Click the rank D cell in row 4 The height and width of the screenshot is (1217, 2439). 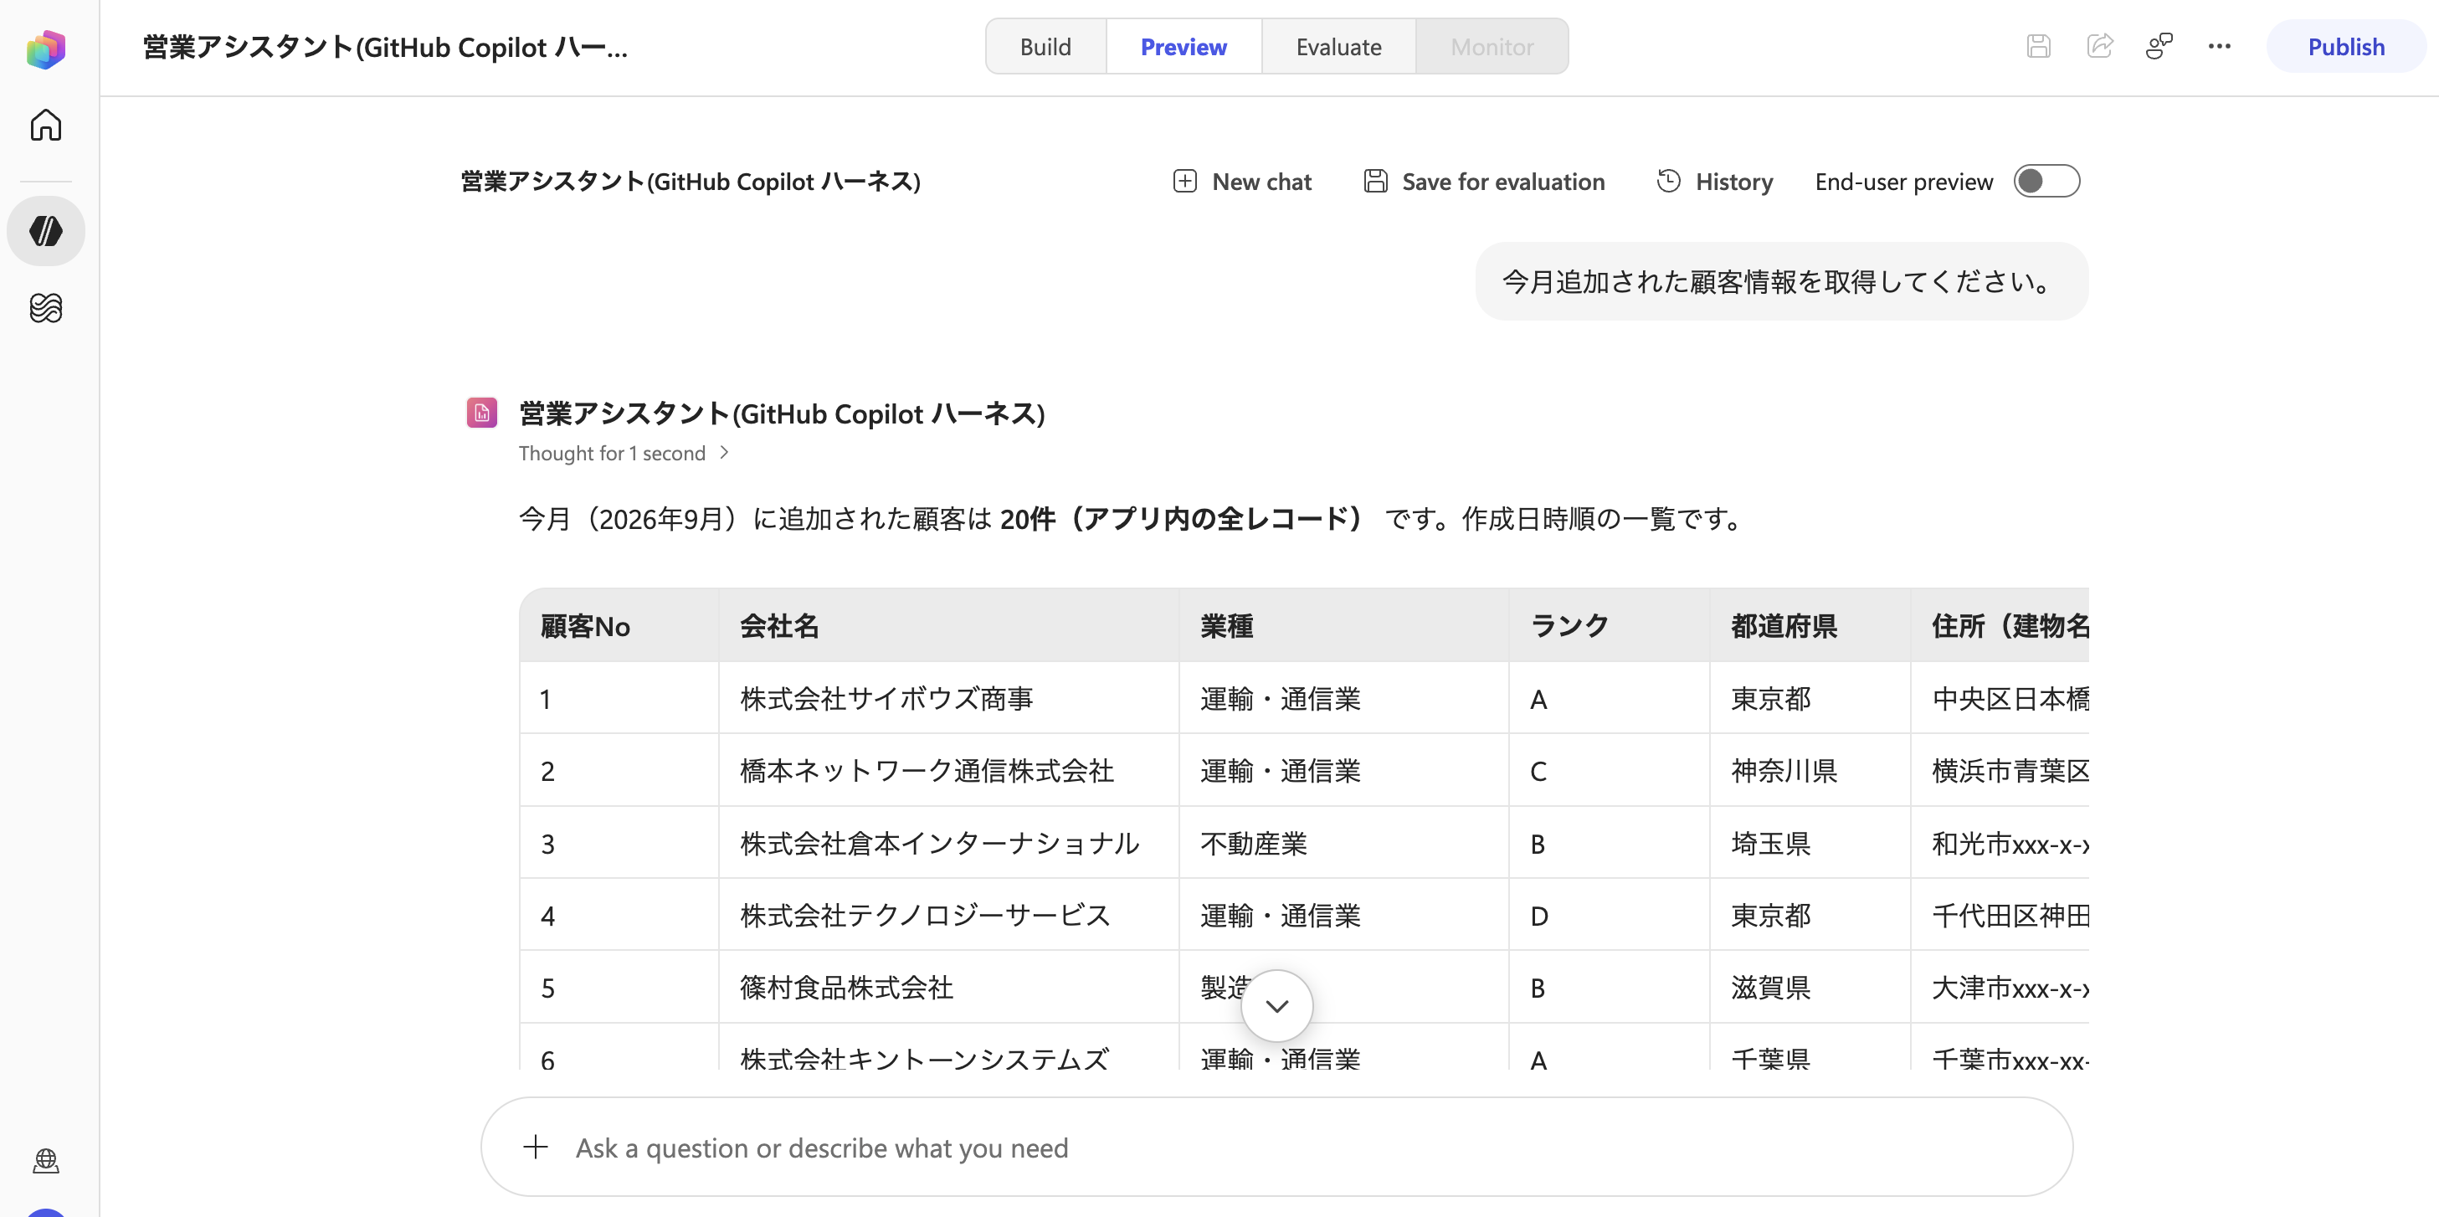point(1609,915)
